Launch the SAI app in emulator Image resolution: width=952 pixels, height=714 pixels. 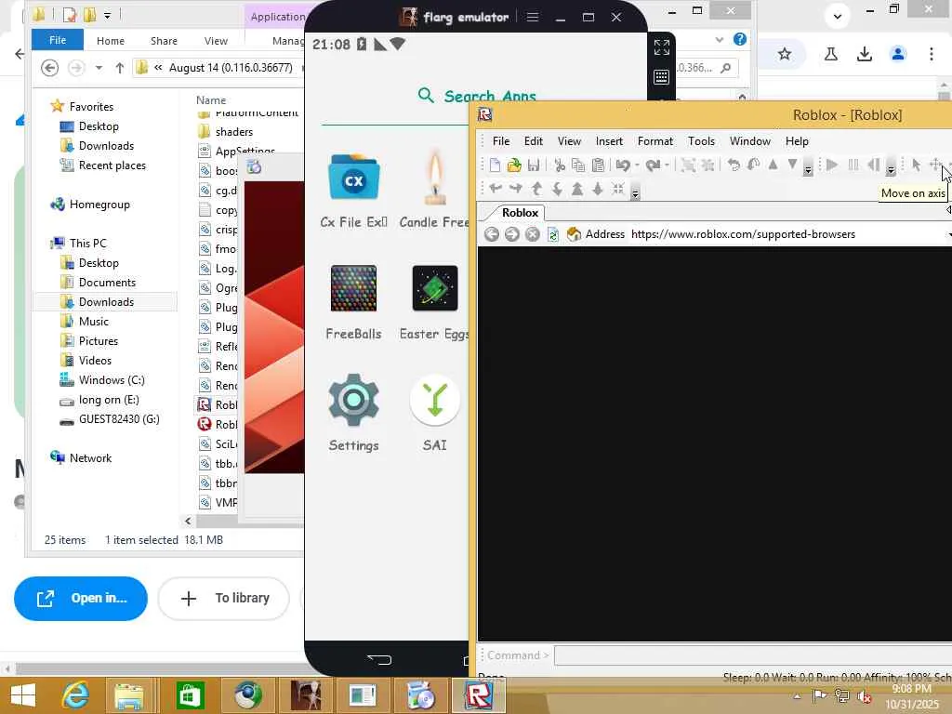click(x=435, y=413)
